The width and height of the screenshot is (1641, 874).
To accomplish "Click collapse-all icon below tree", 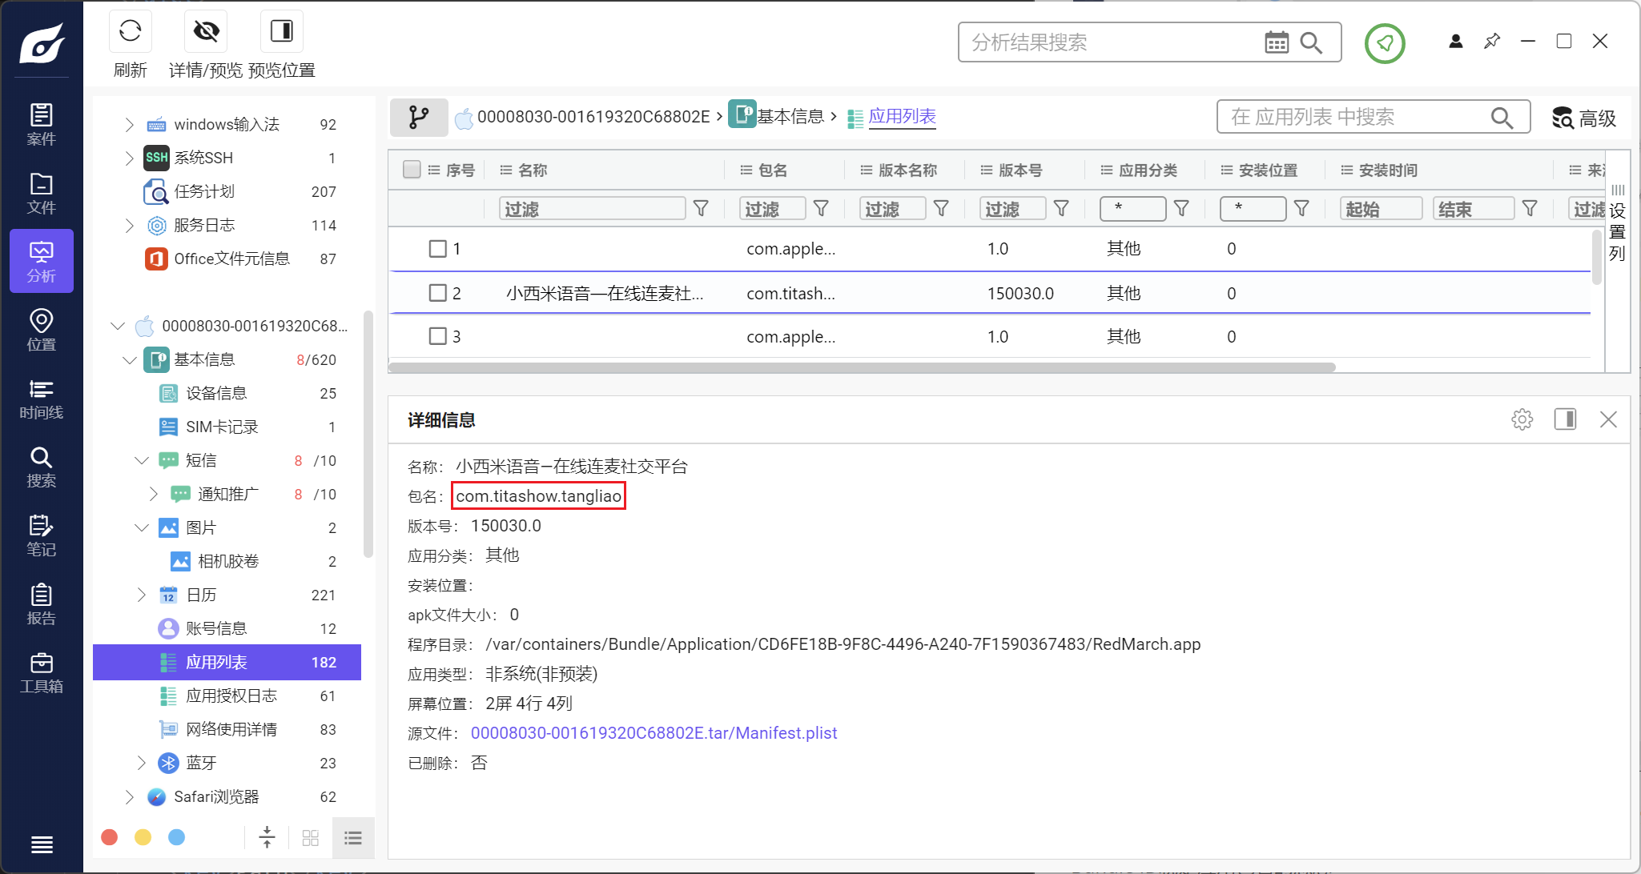I will point(267,837).
